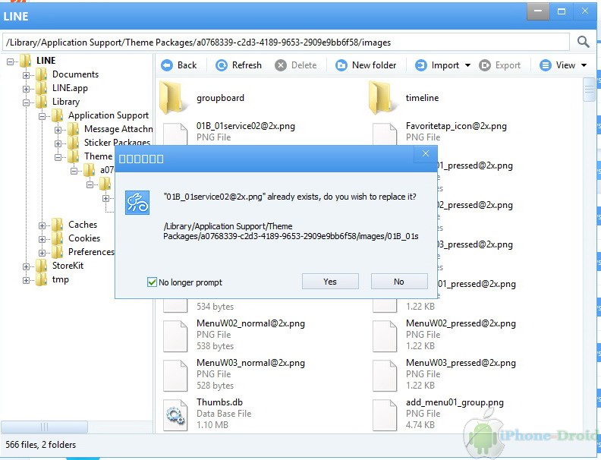Click the Back button label

(187, 65)
